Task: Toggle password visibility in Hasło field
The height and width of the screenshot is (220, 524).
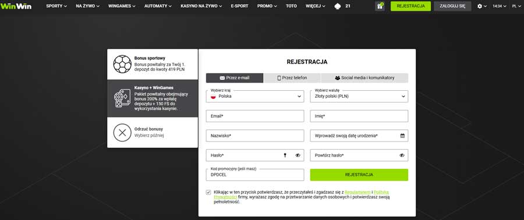Action: tap(298, 155)
